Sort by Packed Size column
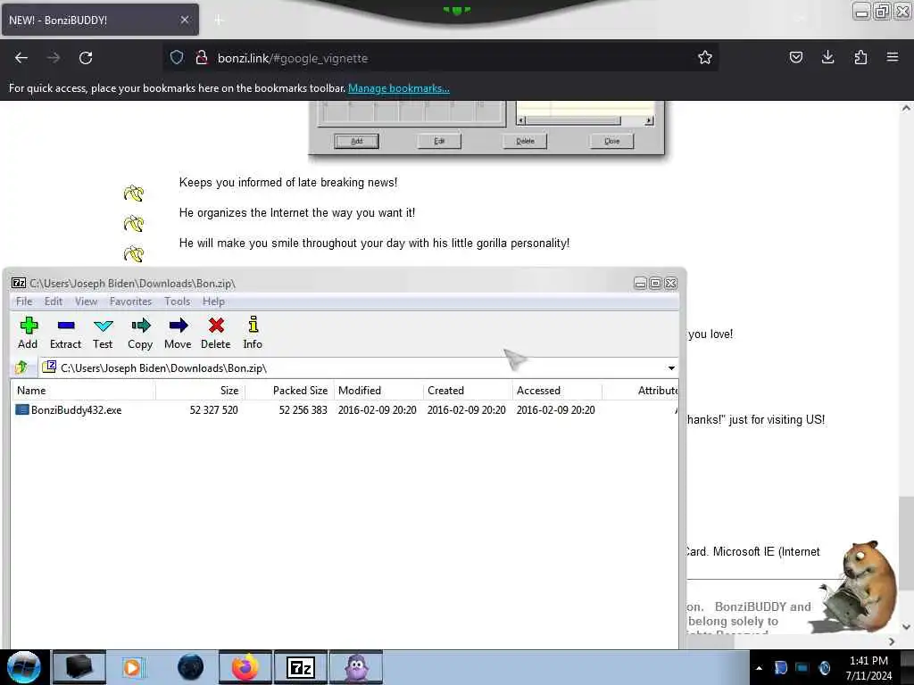914x685 pixels. coord(290,391)
